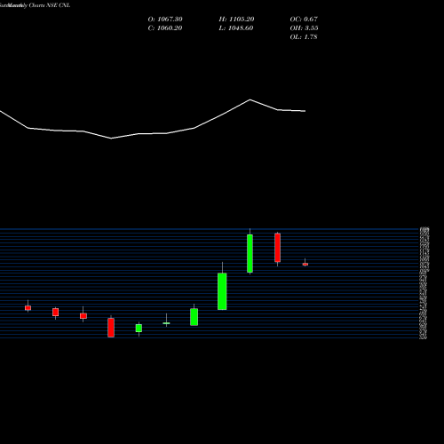This screenshot has width=444, height=444.
Task: Click the OH: 3.55 reading
Action: [x=304, y=28]
